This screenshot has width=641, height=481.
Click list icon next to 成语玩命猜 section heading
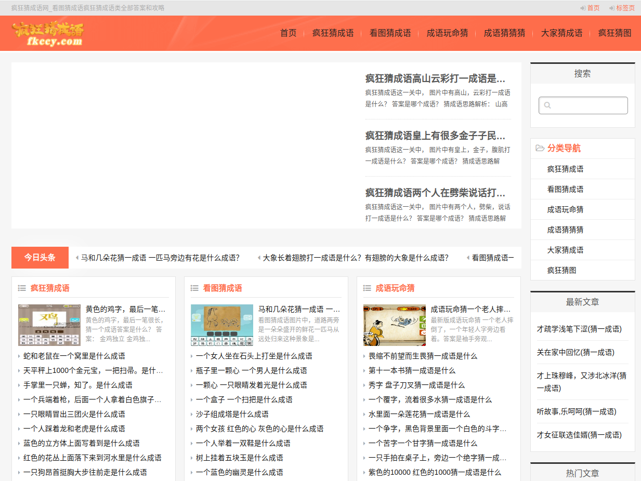click(x=367, y=288)
